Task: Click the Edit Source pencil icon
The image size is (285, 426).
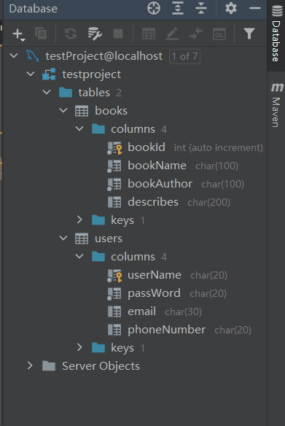Action: pyautogui.click(x=172, y=34)
